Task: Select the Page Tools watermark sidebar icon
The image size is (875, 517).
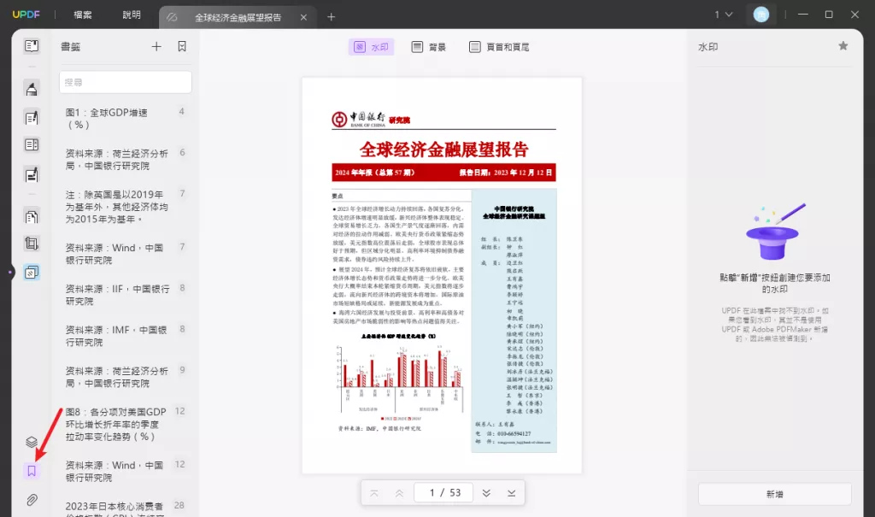Action: (x=32, y=273)
